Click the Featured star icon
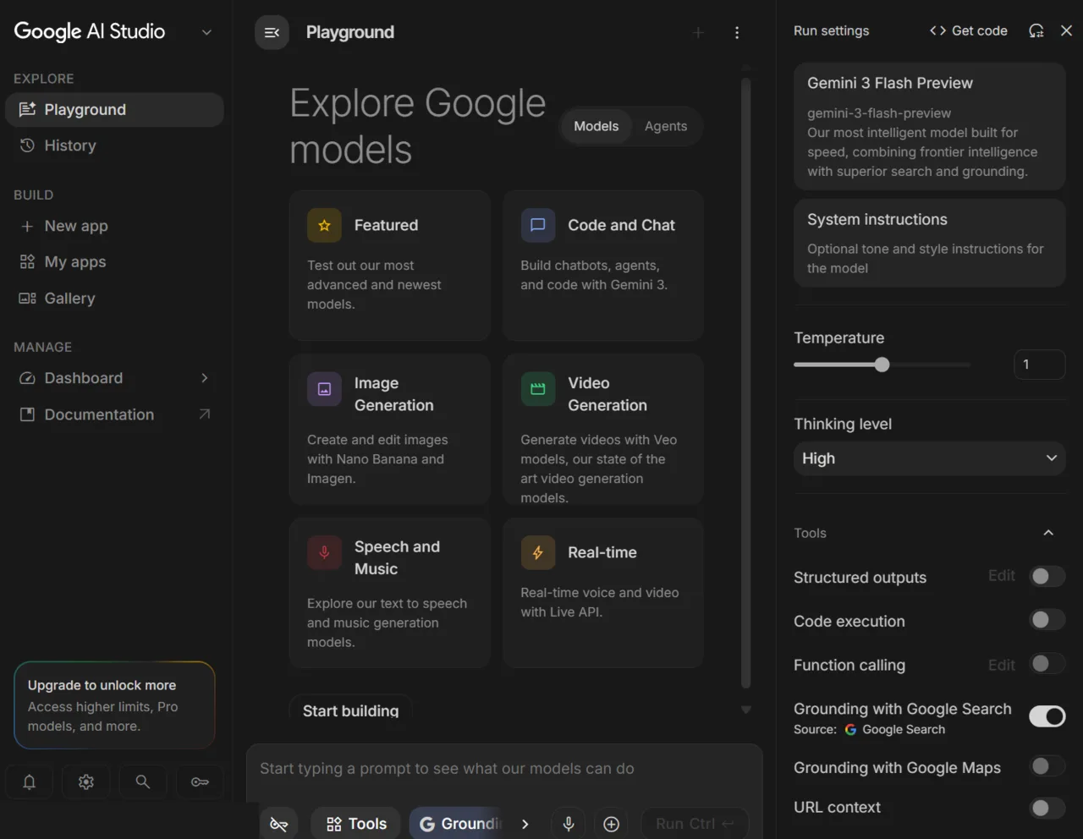Screen dimensions: 1083x839 [324, 225]
